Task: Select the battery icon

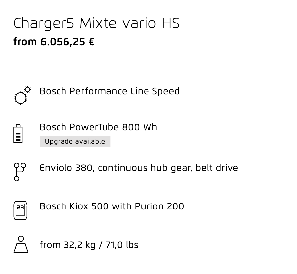Action: (x=18, y=134)
